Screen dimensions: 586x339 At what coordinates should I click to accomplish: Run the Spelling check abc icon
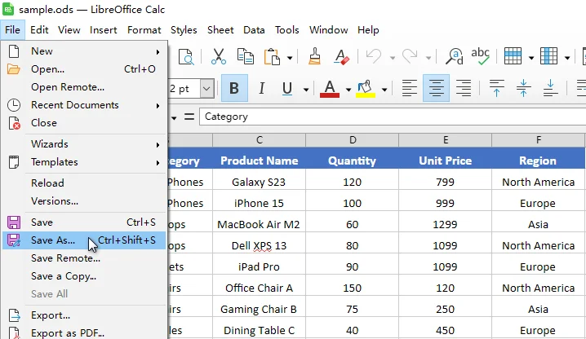click(x=480, y=57)
